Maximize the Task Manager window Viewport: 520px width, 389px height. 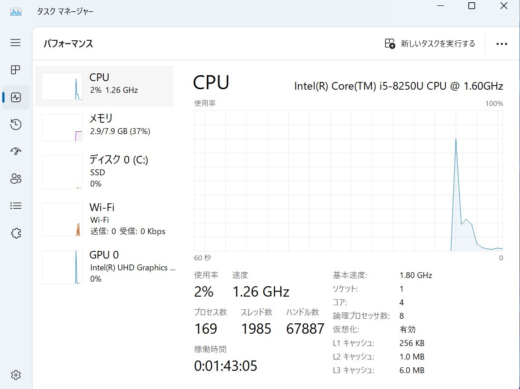pos(471,5)
